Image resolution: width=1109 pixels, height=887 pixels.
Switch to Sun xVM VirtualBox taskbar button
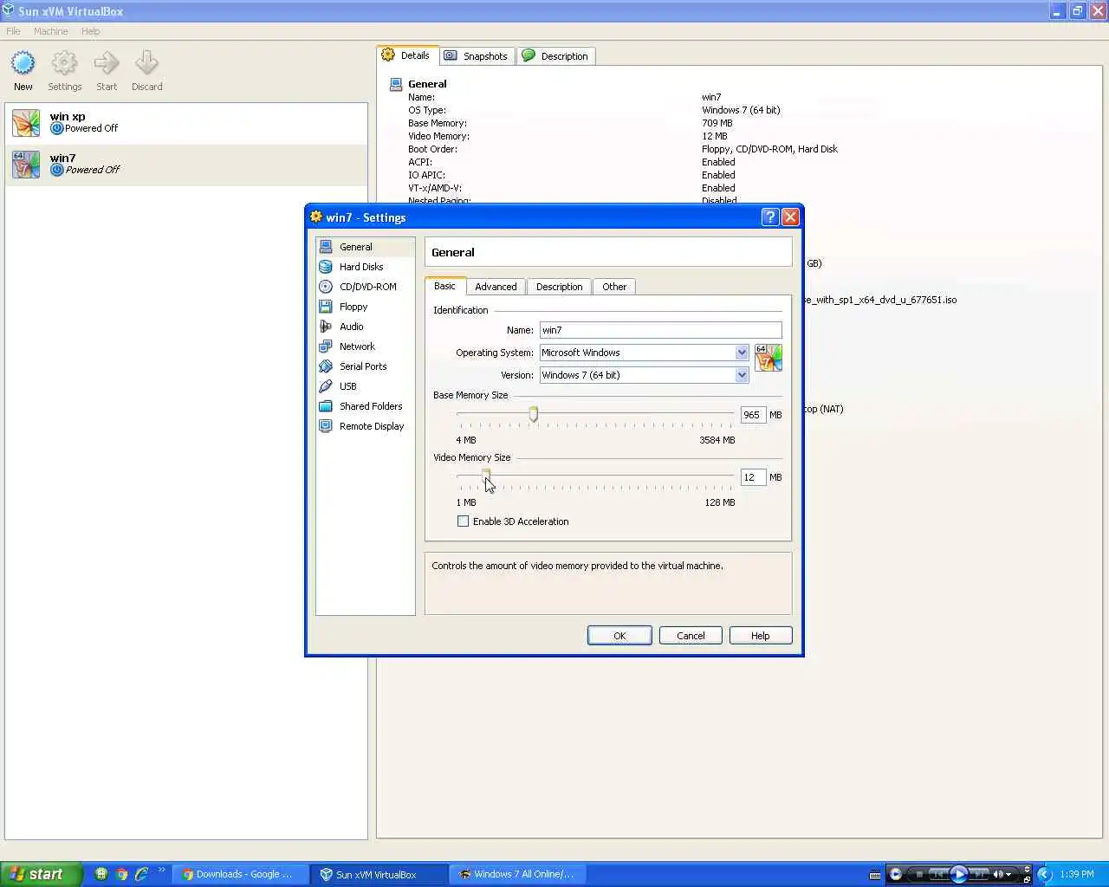click(x=379, y=874)
